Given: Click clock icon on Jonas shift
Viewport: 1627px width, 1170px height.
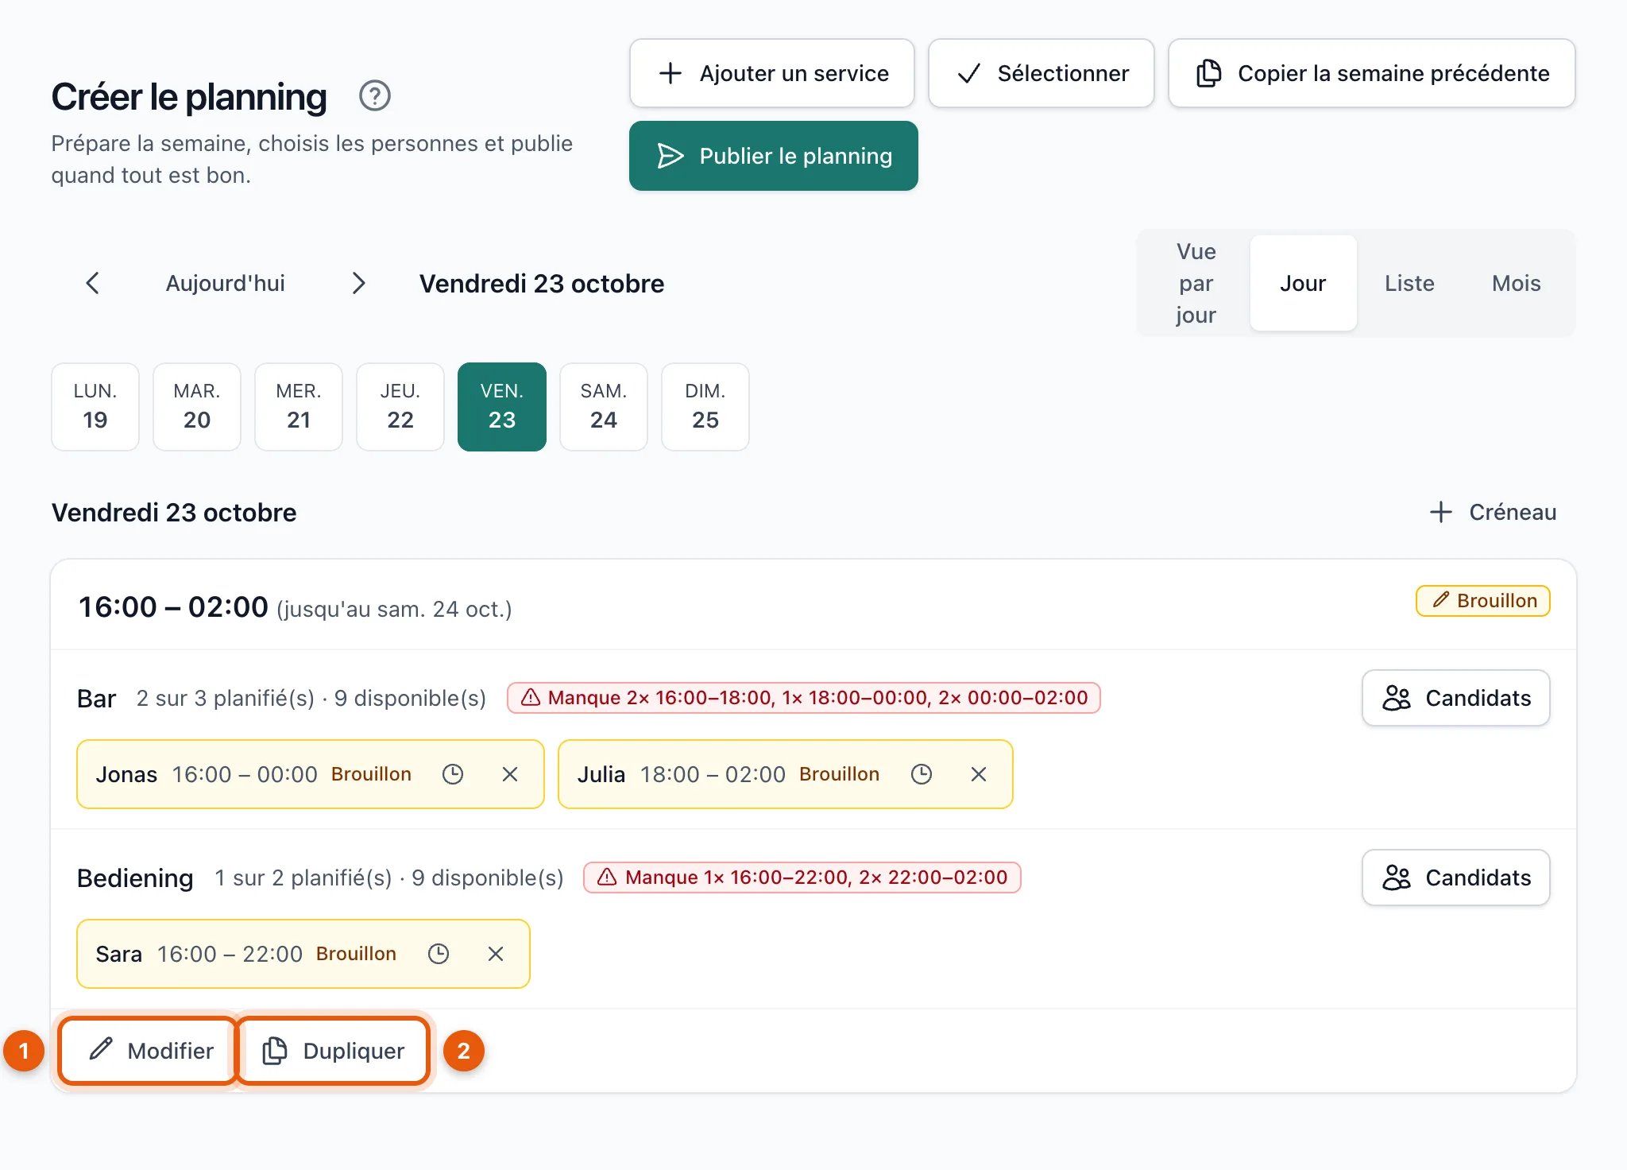Looking at the screenshot, I should (x=453, y=774).
